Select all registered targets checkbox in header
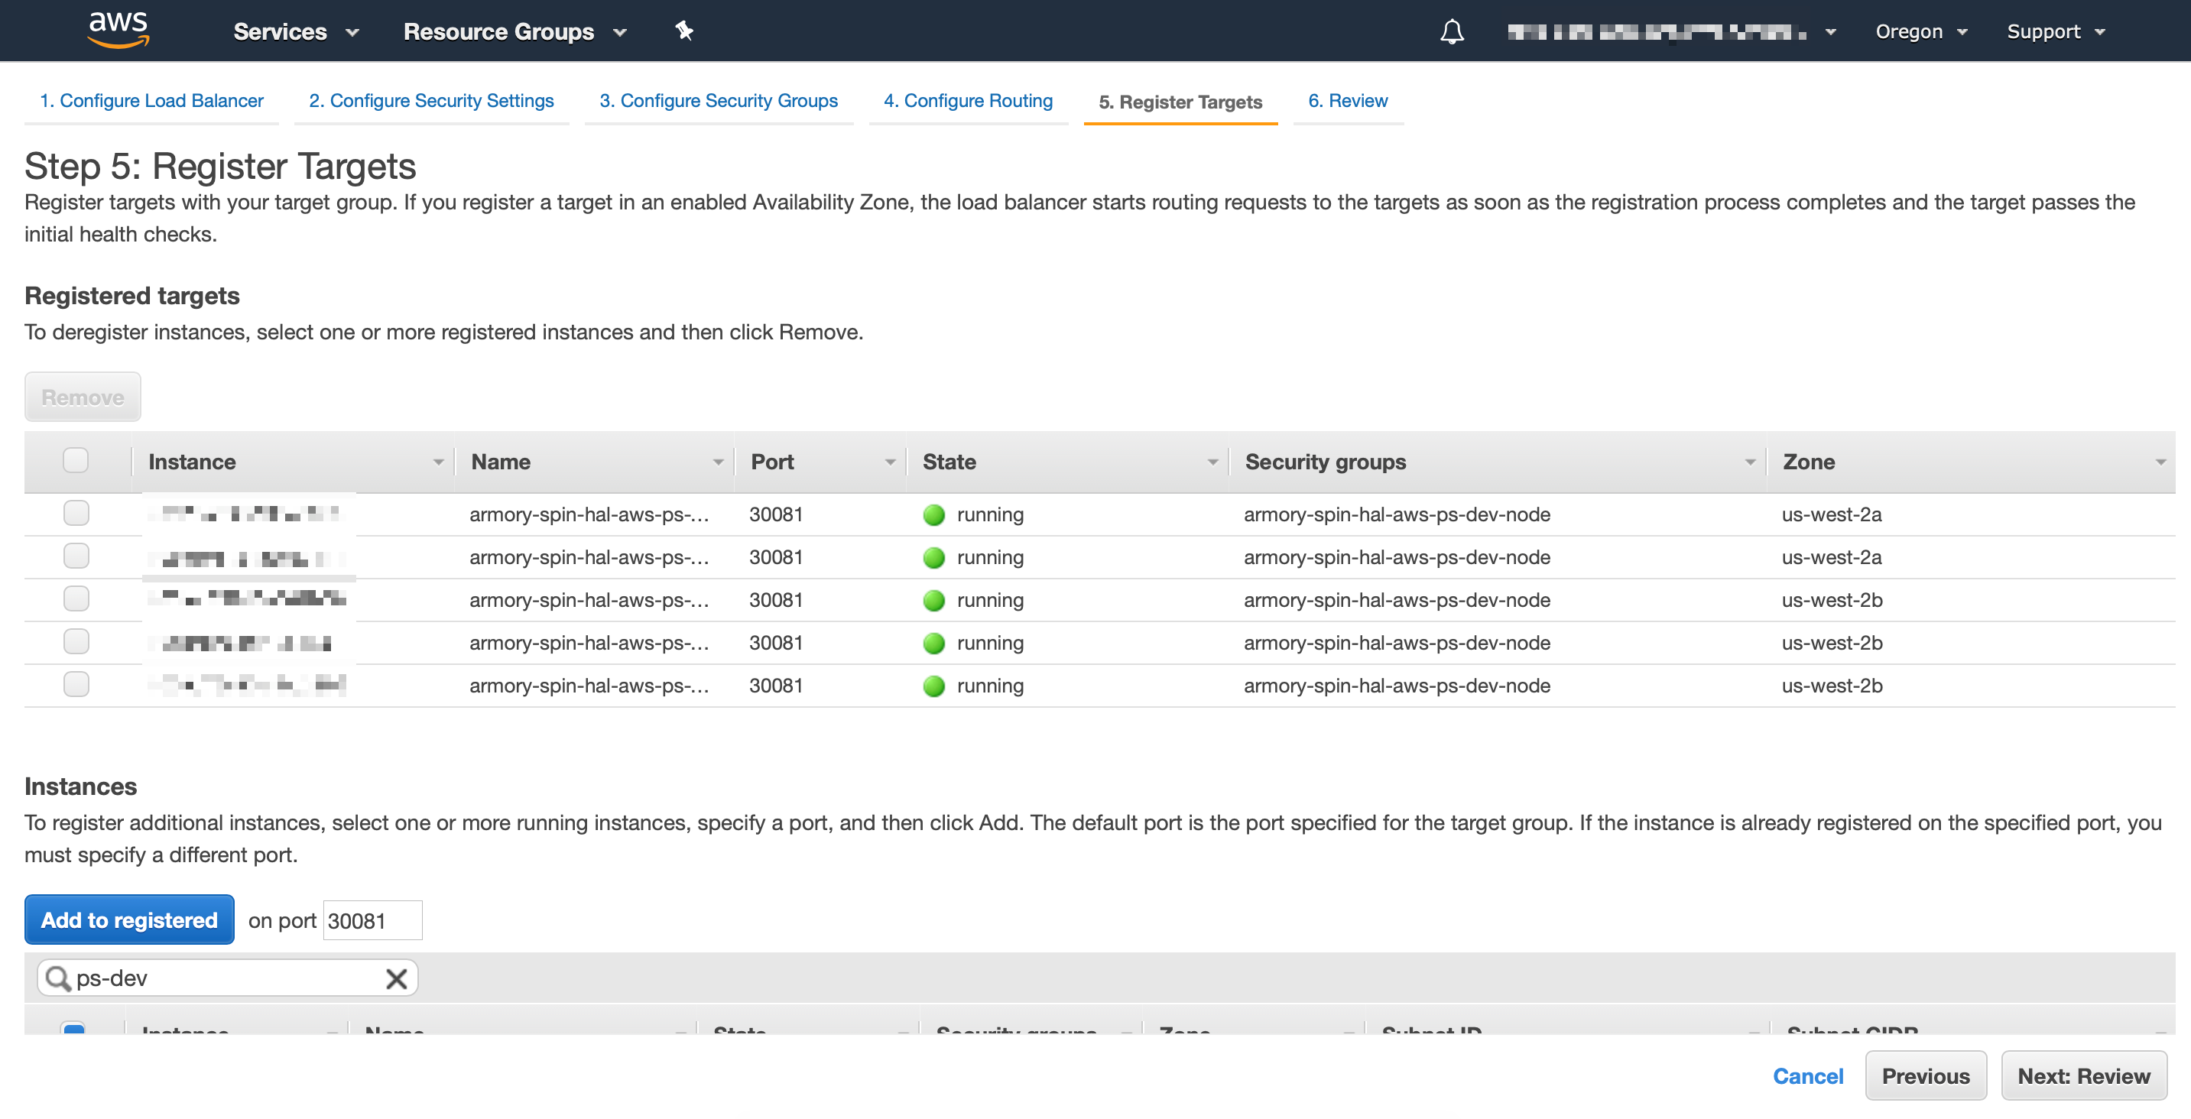The width and height of the screenshot is (2191, 1119). [x=76, y=461]
